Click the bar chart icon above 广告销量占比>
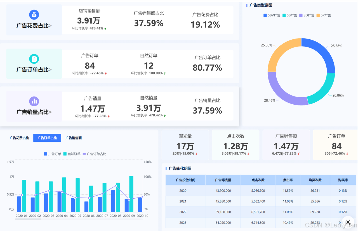 (34, 101)
